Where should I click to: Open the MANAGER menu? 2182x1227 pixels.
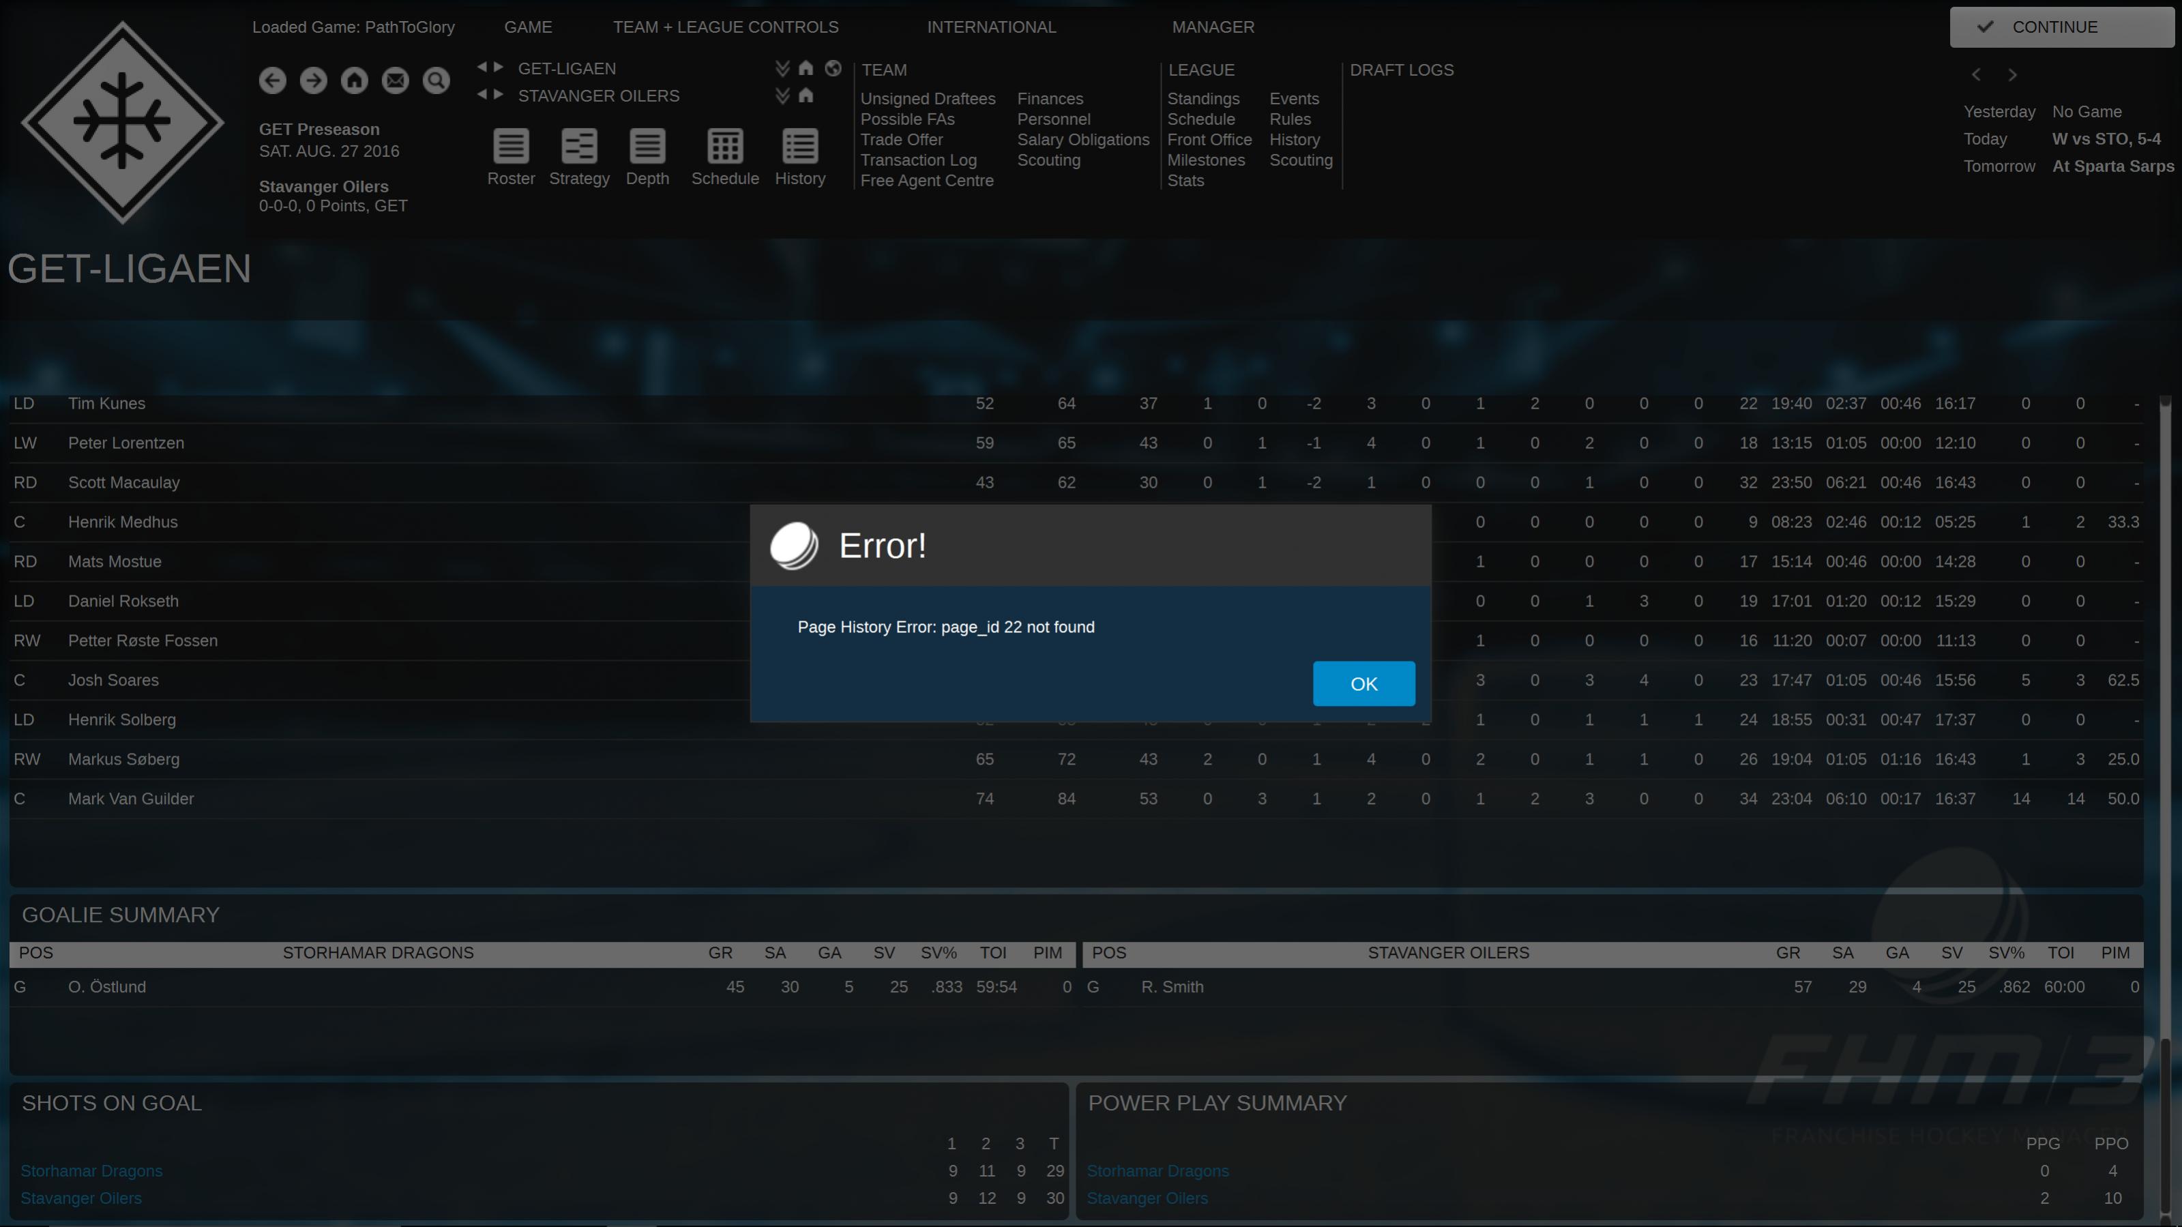(x=1213, y=27)
